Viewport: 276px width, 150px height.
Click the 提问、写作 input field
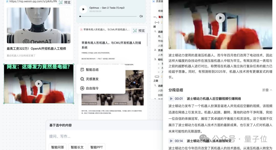105,136
